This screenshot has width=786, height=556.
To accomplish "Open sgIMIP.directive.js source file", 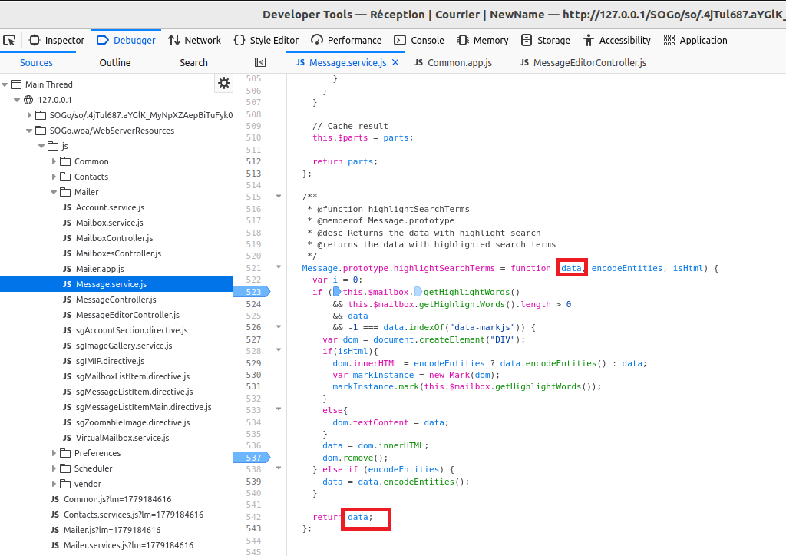I will point(110,361).
